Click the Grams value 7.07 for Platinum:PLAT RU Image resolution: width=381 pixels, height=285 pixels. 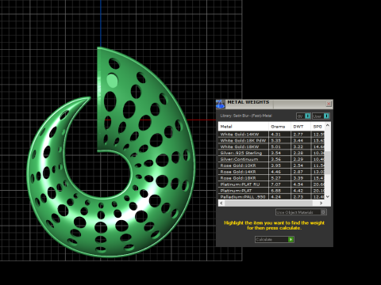click(x=275, y=184)
